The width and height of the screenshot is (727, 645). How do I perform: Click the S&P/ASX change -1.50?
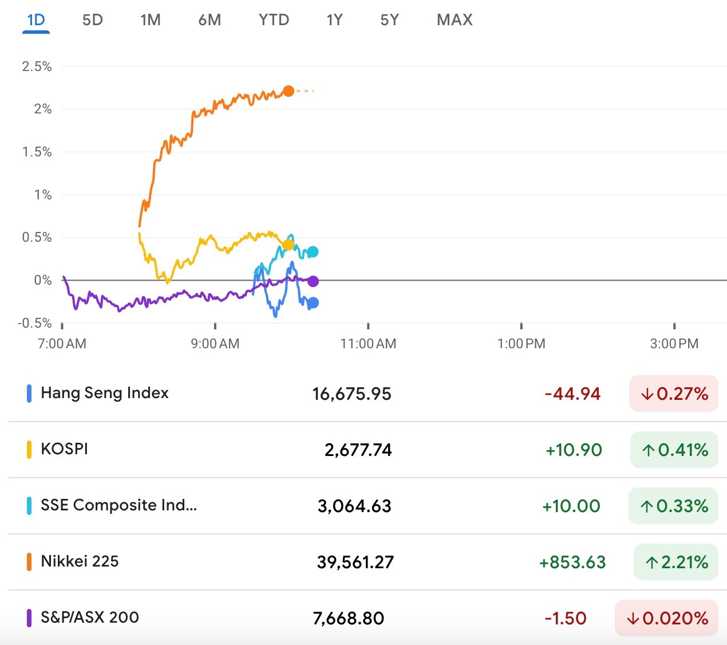566,619
